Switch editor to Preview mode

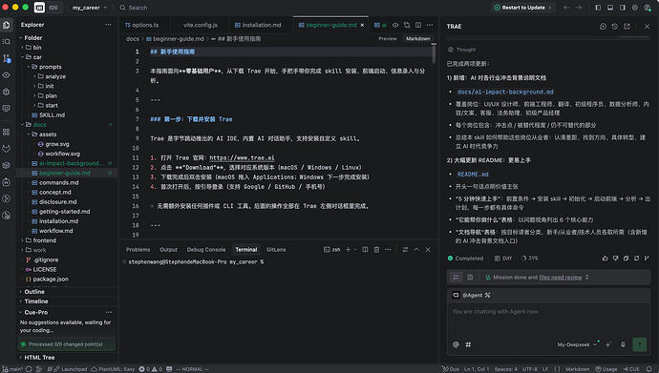click(x=388, y=38)
